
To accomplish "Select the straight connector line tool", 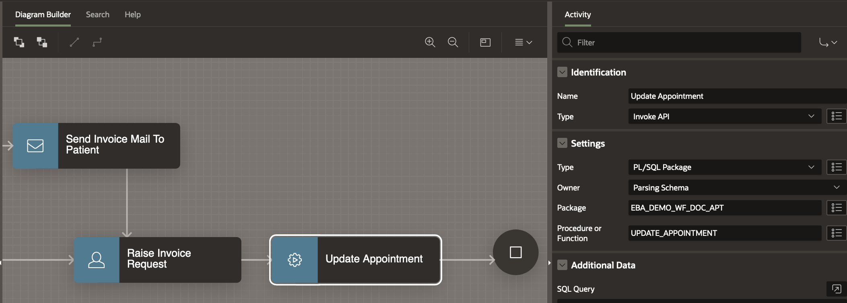I will tap(74, 42).
